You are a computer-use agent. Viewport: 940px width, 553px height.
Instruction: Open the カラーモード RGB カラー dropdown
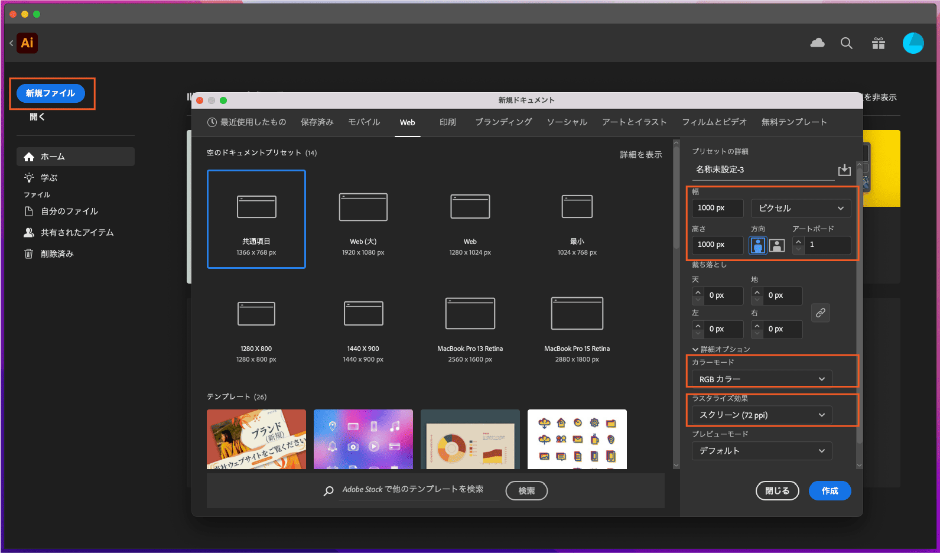click(762, 379)
